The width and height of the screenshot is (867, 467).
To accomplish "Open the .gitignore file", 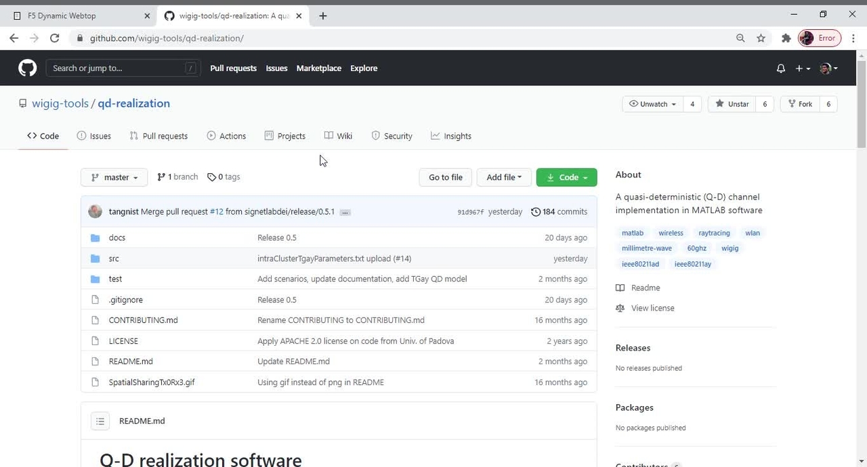I will pyautogui.click(x=126, y=300).
